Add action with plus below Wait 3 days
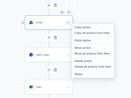 click(49, 70)
